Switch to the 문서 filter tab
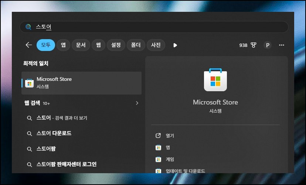Image resolution: width=306 pixels, height=185 pixels. point(81,45)
